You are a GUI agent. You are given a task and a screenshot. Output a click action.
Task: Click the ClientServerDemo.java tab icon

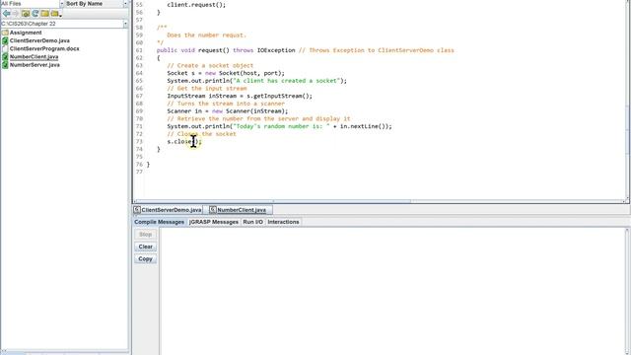click(x=137, y=210)
